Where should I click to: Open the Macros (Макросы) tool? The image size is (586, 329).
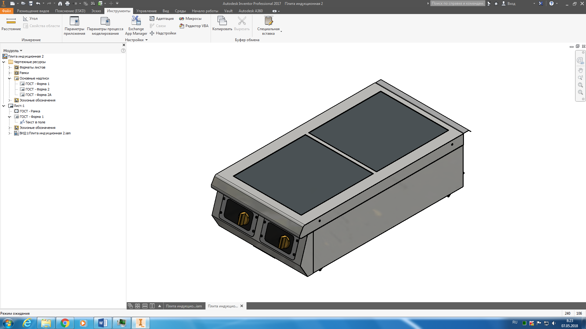[190, 19]
